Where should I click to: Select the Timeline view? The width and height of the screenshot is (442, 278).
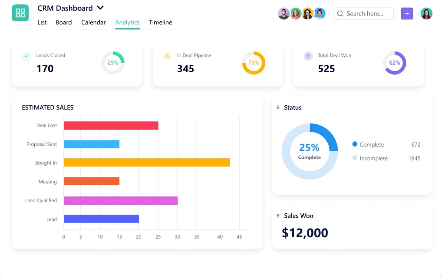tap(160, 22)
